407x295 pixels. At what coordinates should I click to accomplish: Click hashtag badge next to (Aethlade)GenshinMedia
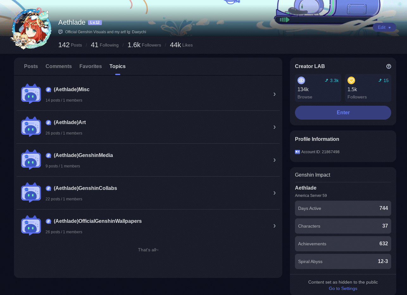pyautogui.click(x=48, y=155)
